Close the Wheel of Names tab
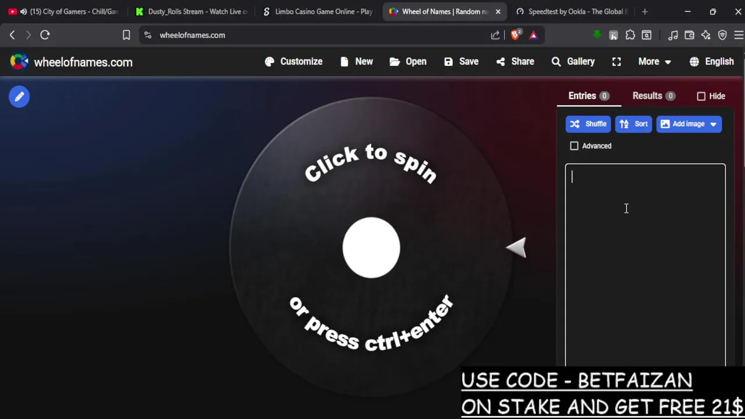Image resolution: width=745 pixels, height=419 pixels. 498,12
